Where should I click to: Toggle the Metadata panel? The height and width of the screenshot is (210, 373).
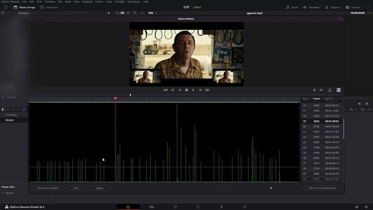pos(311,8)
